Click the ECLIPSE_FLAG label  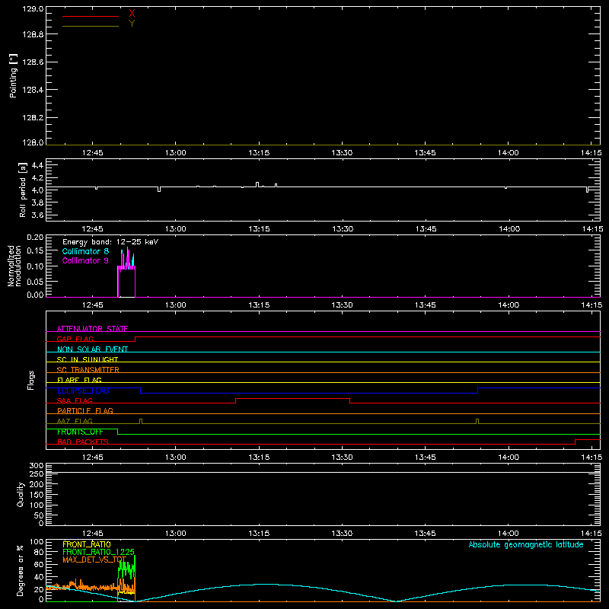(x=83, y=391)
